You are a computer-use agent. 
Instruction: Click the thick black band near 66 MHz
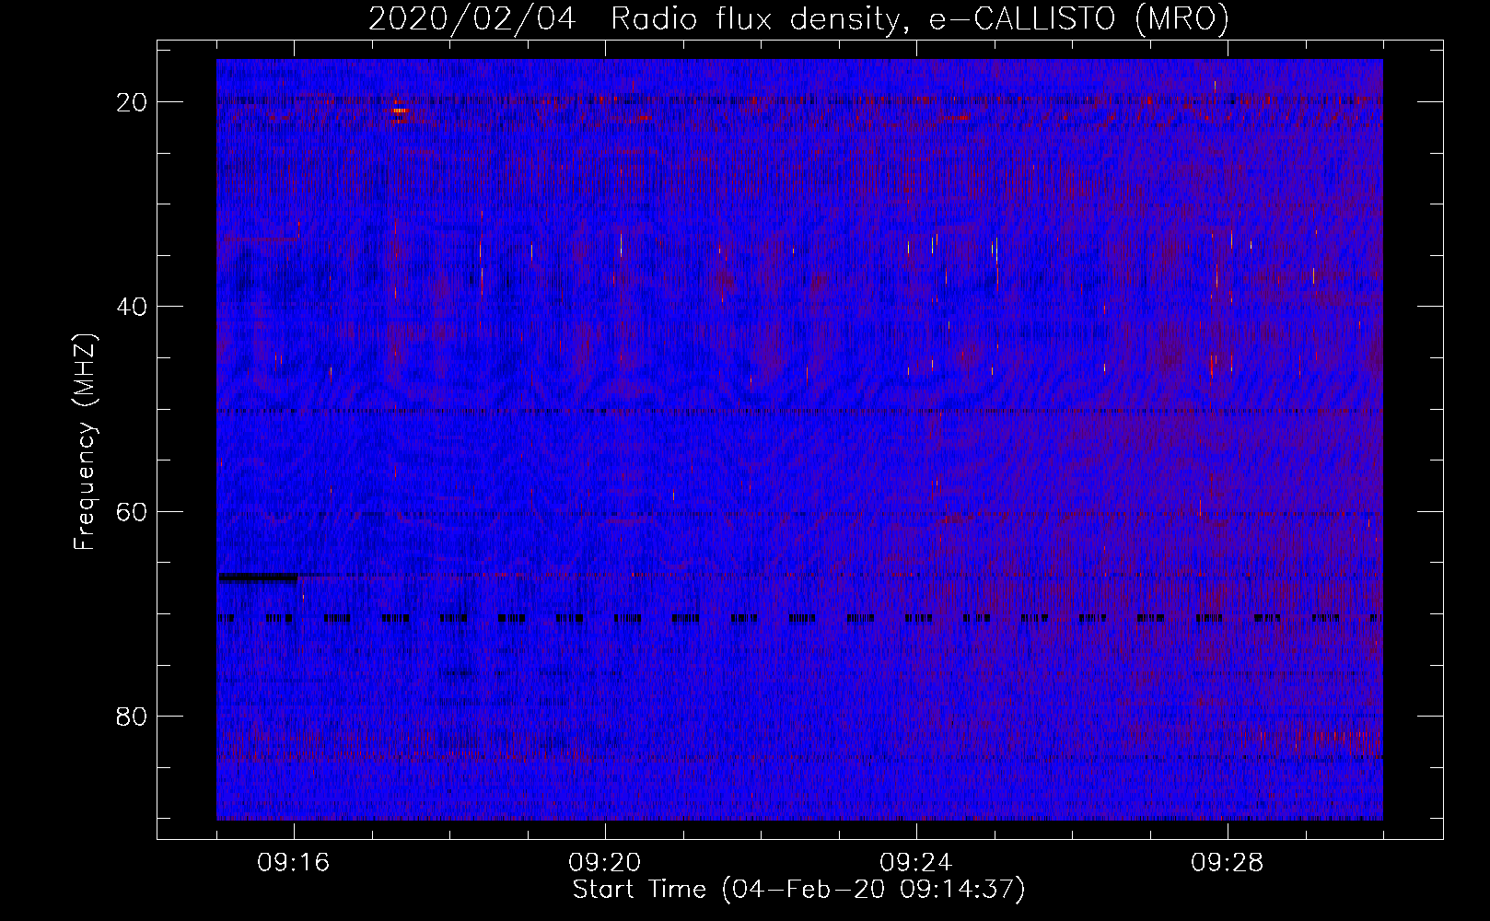258,577
